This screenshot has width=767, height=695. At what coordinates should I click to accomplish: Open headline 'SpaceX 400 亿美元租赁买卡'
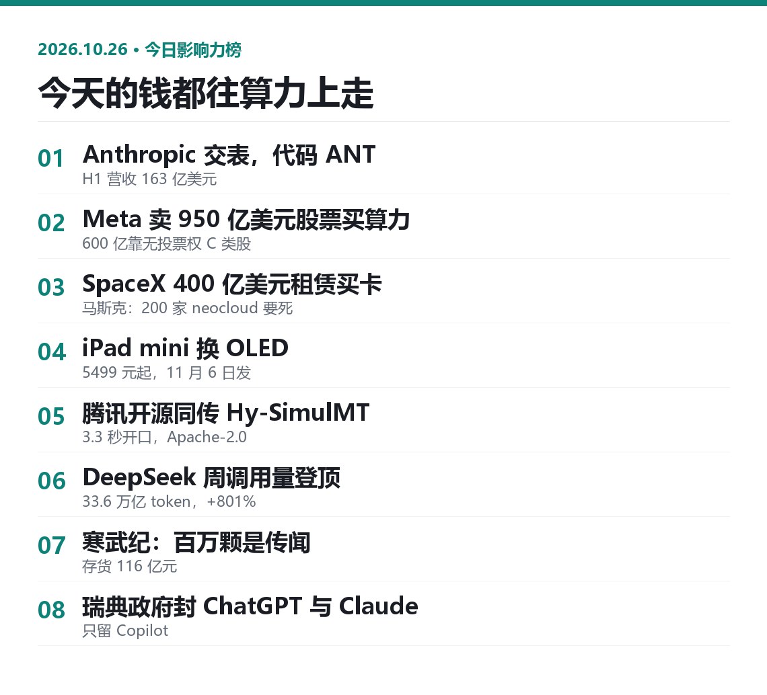coord(232,284)
